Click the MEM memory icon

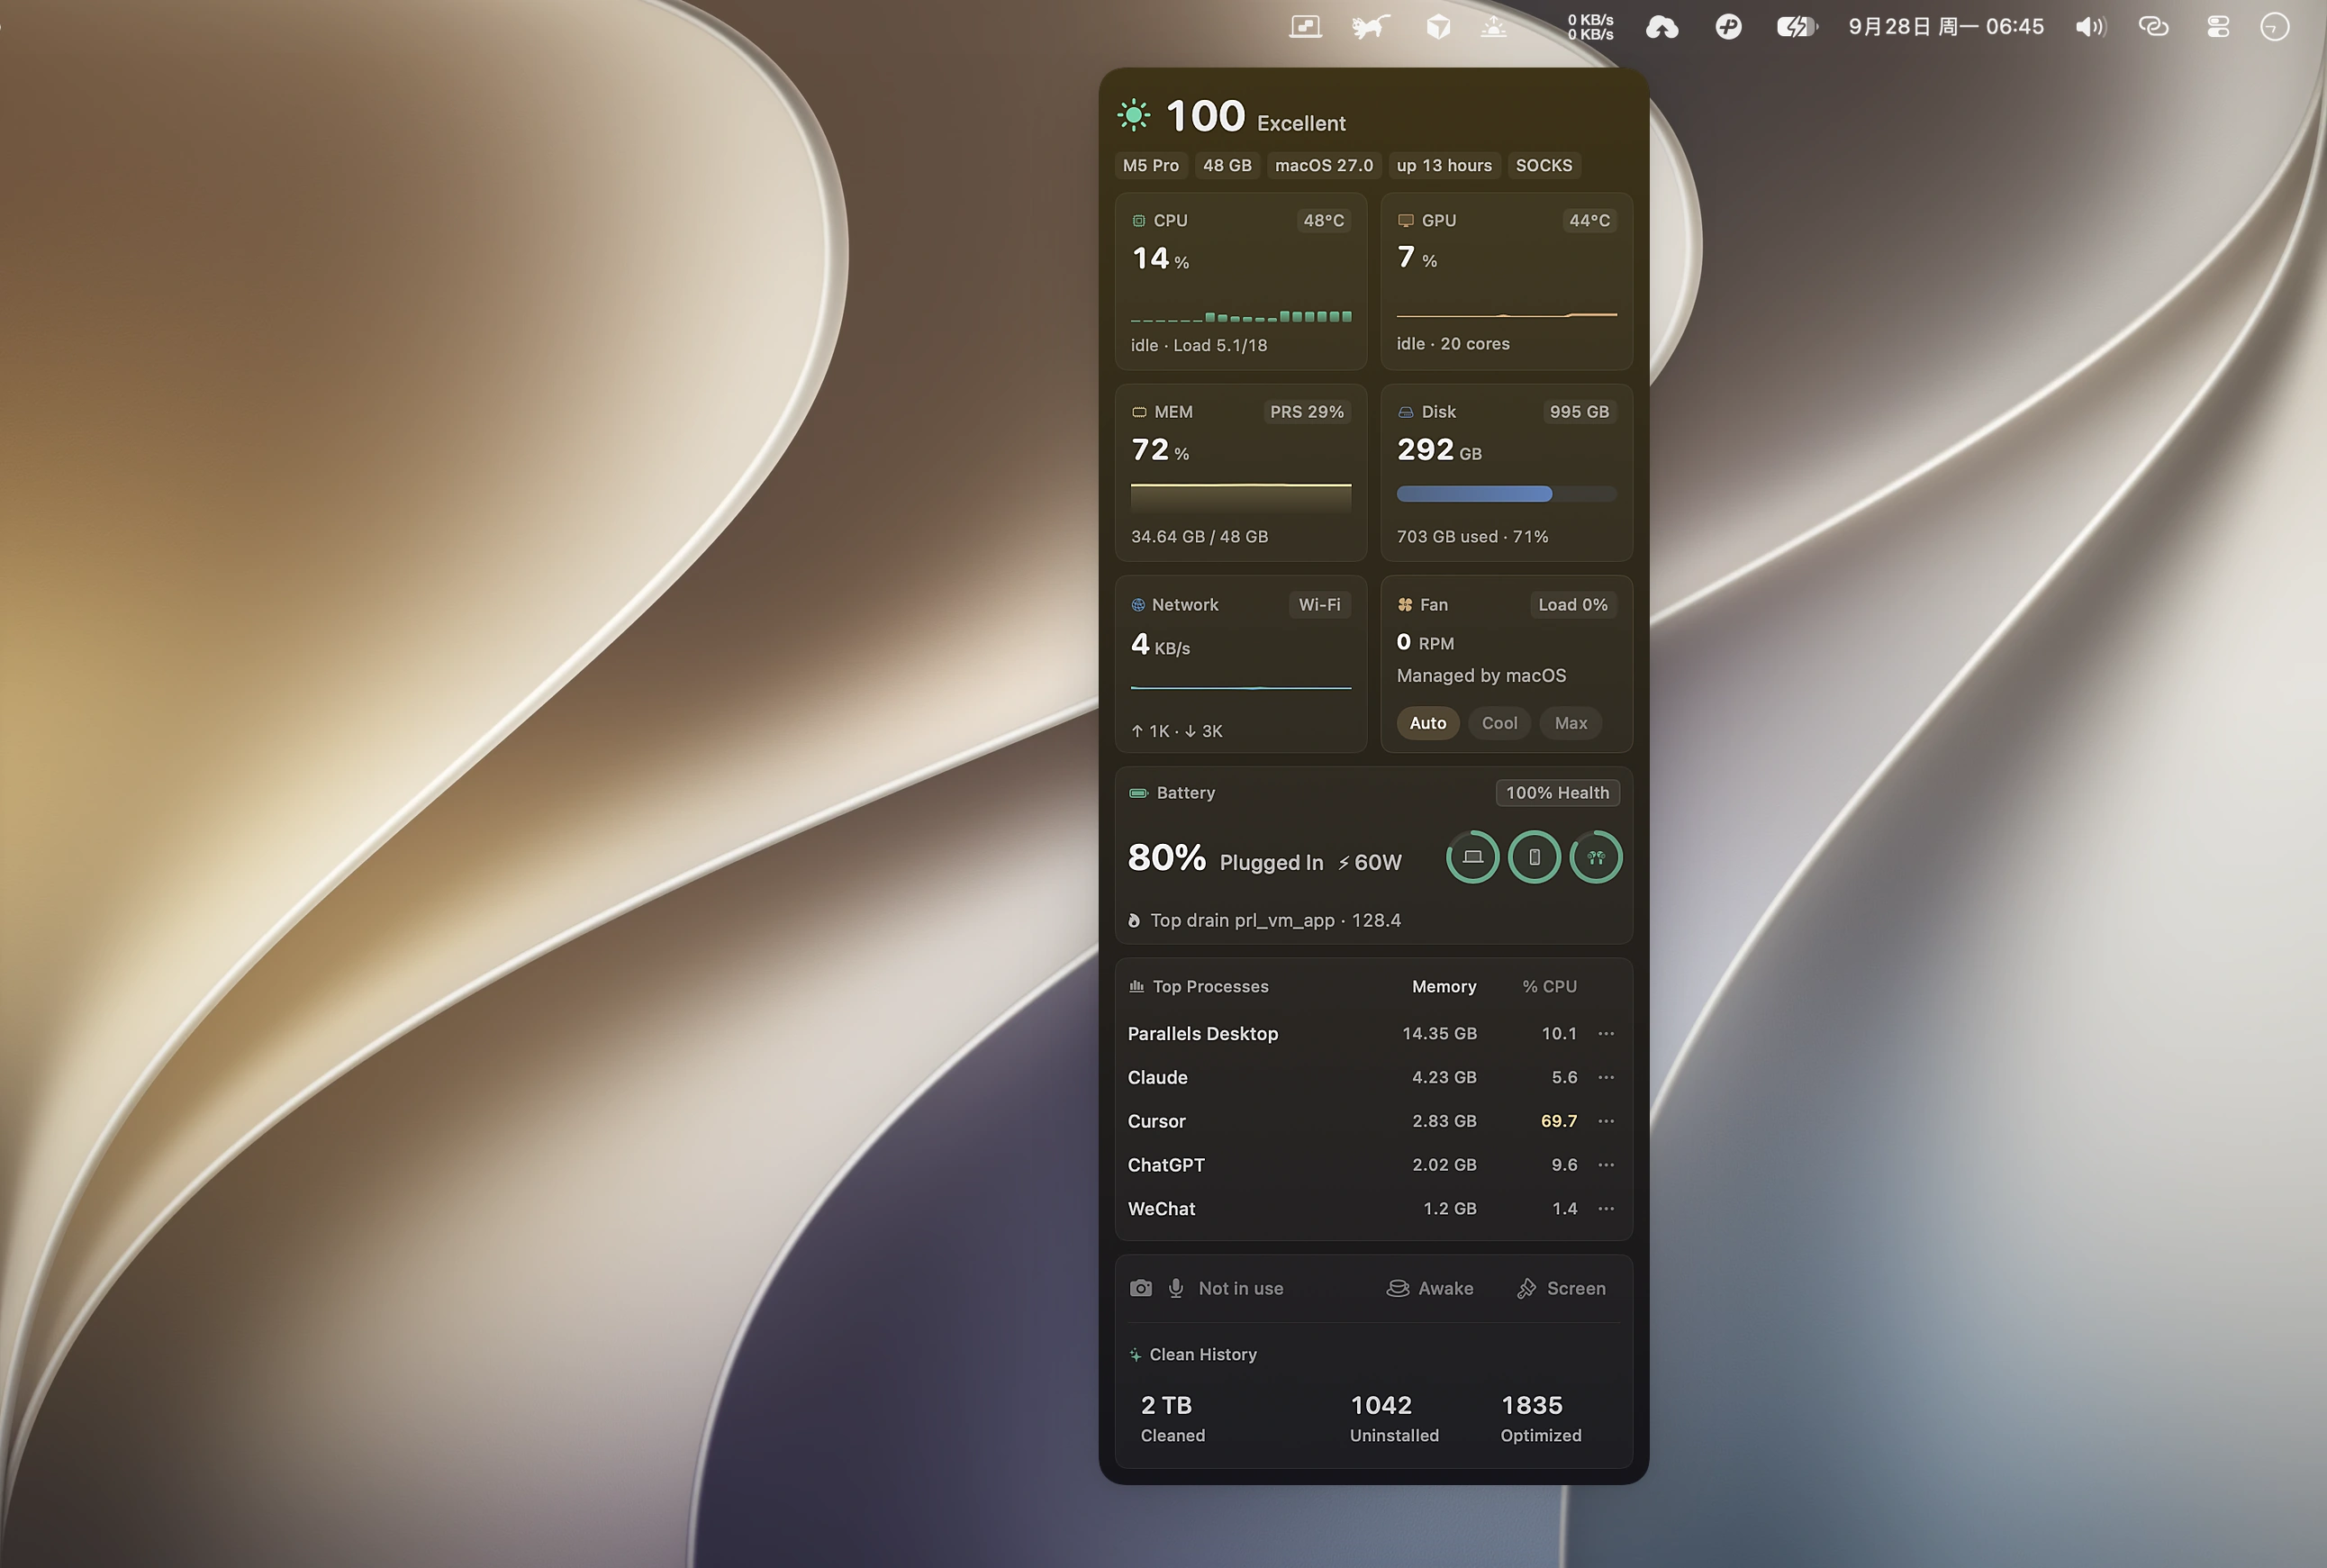(x=1138, y=412)
